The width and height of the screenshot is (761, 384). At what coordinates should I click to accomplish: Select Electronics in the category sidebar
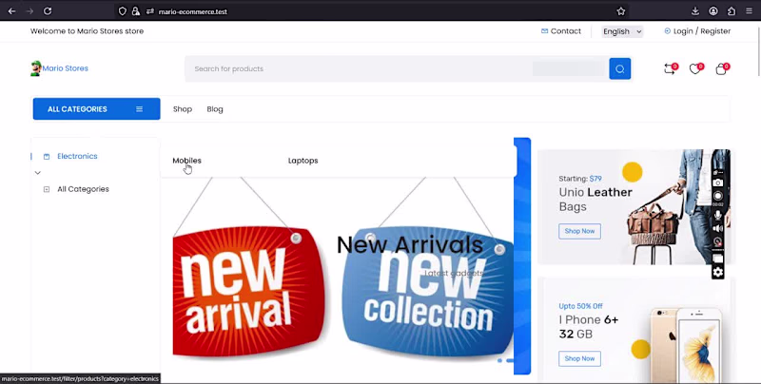(77, 156)
